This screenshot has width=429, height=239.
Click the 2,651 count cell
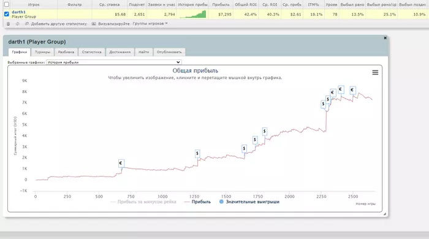(137, 14)
